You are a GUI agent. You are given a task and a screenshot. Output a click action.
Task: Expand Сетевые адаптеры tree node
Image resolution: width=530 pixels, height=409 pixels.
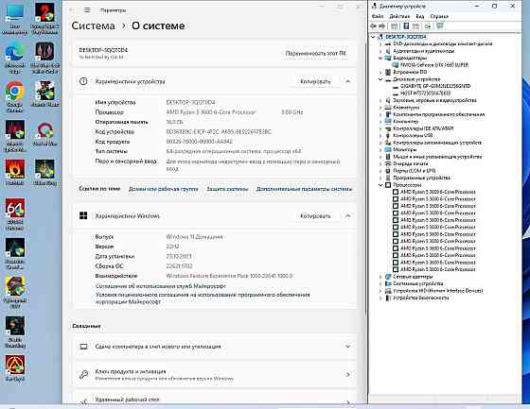pyautogui.click(x=380, y=277)
